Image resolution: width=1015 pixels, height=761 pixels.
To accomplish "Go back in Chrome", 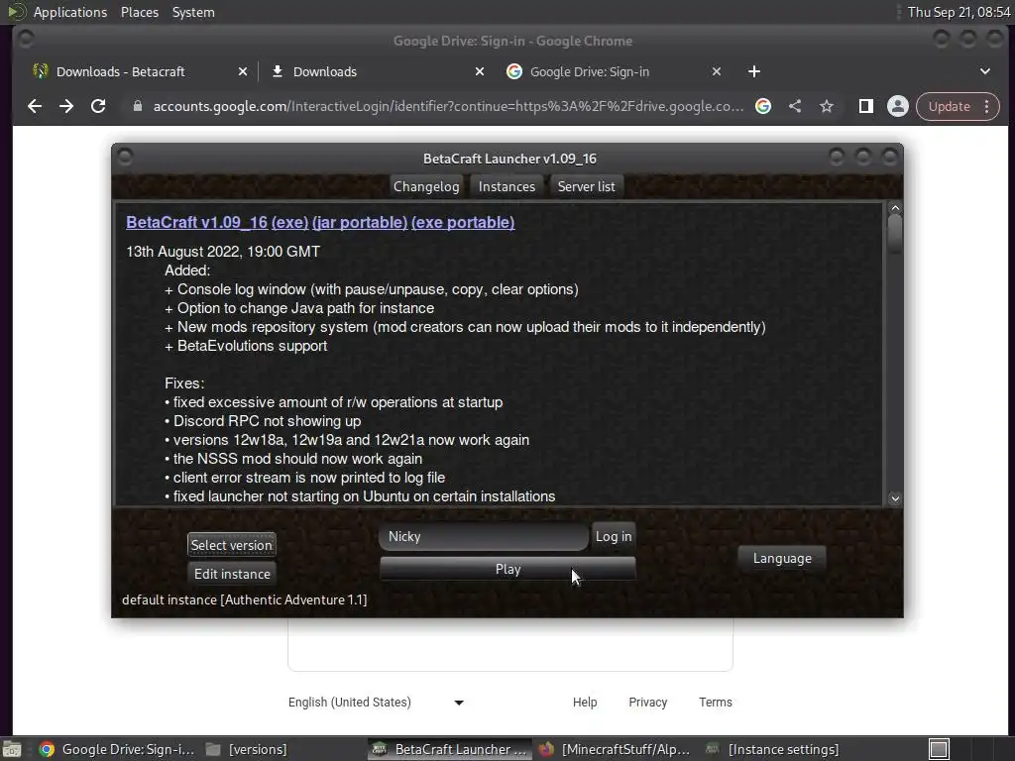I will (35, 106).
